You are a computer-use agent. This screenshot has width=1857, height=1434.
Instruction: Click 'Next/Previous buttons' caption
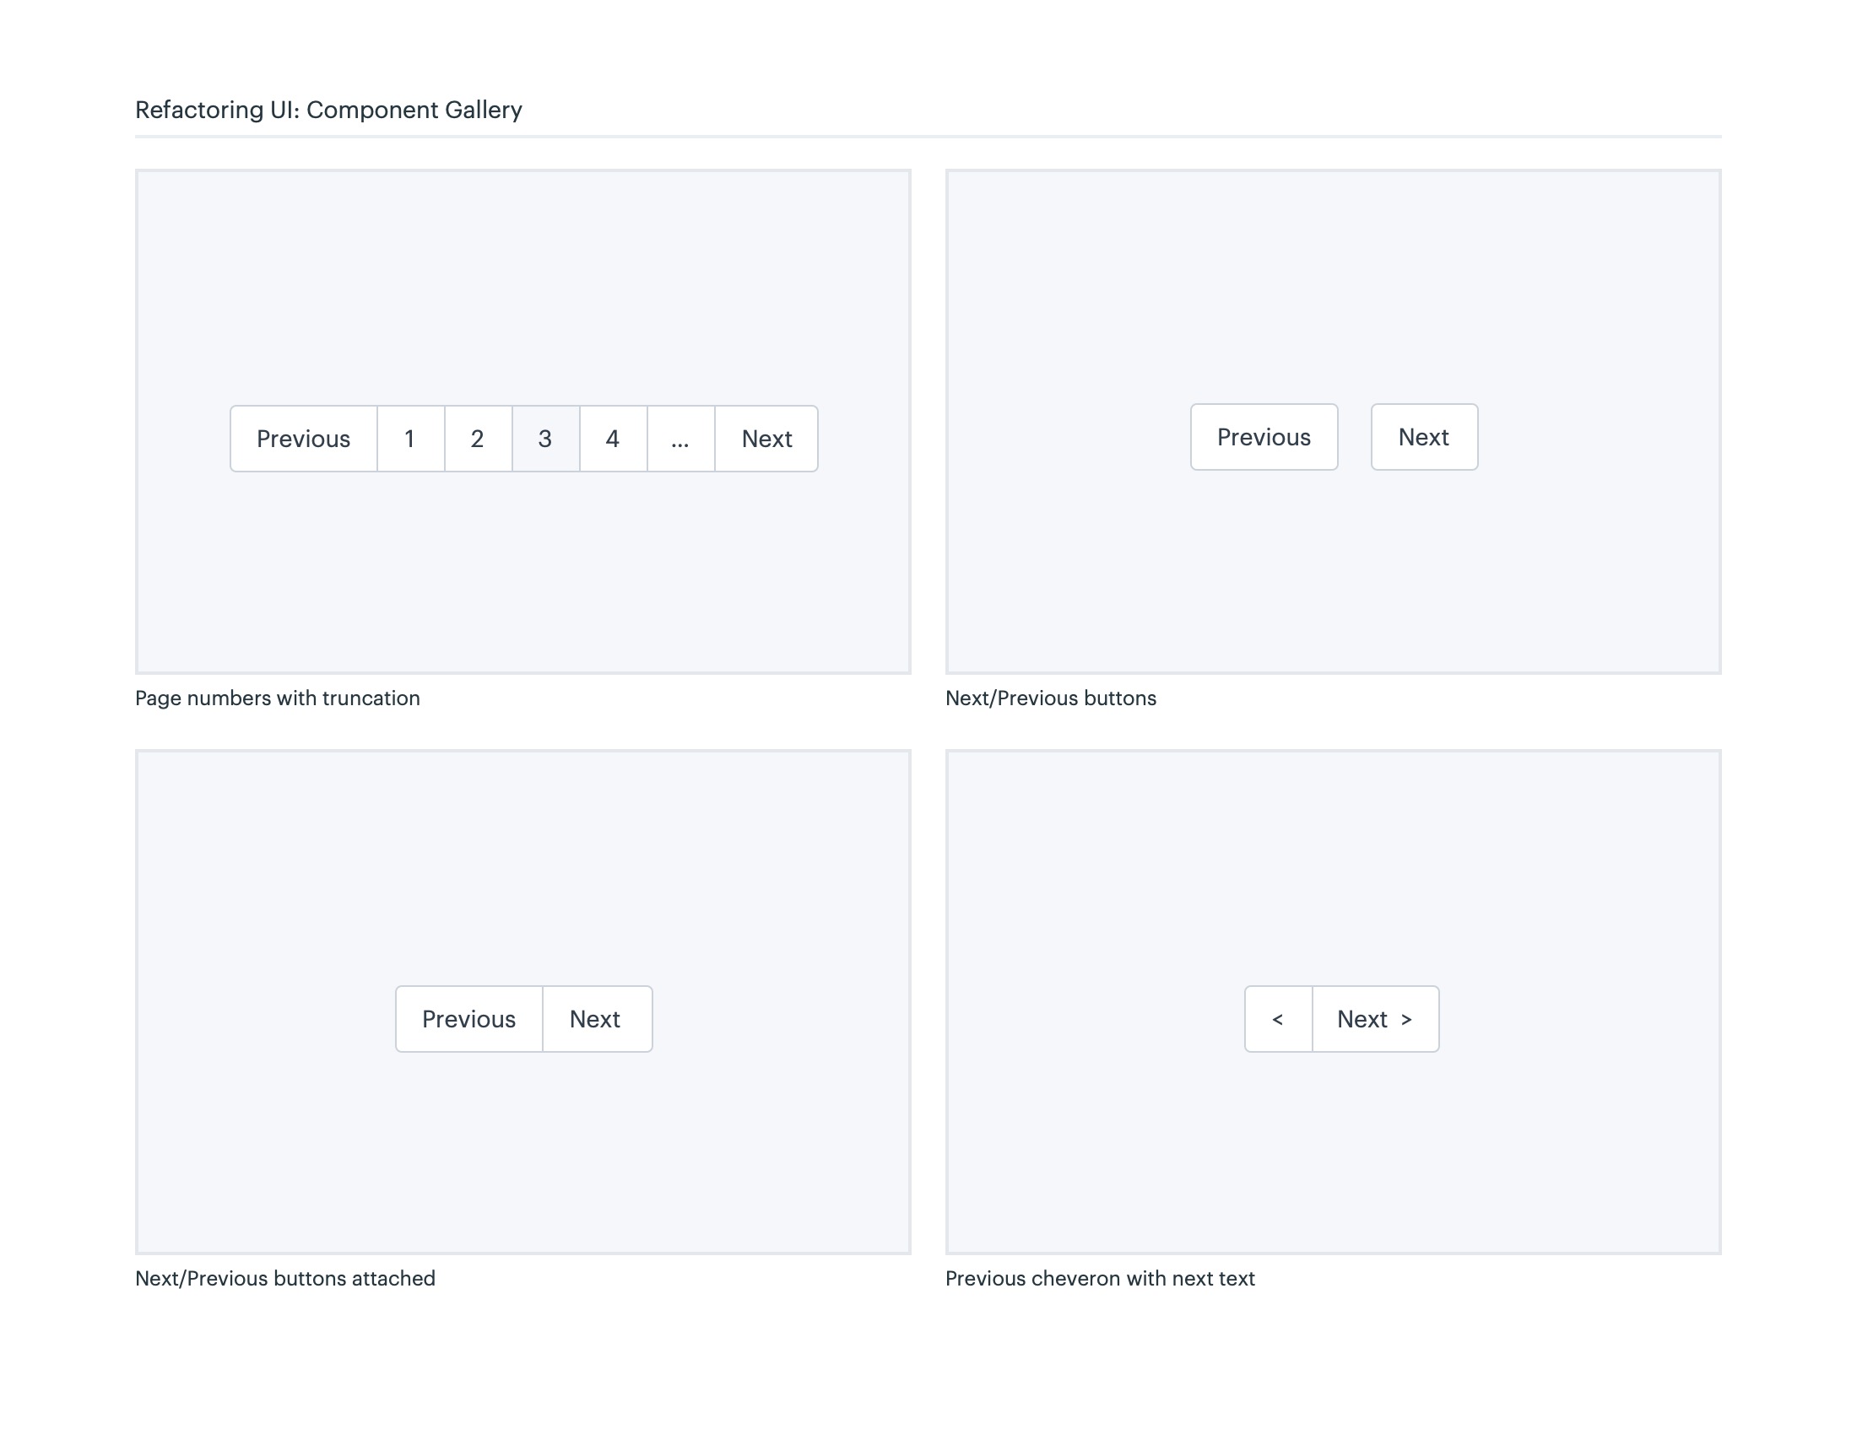point(1050,698)
